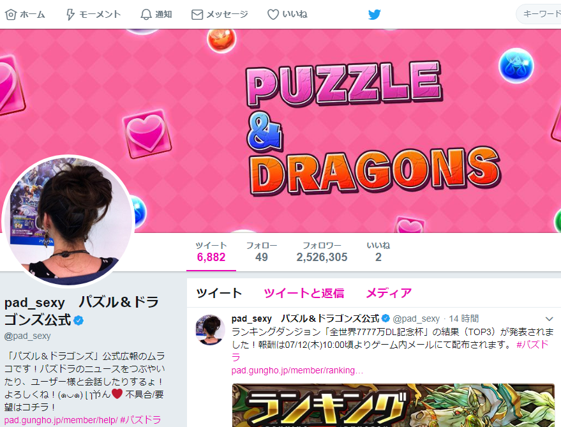This screenshot has width=561, height=427.
Task: Open messages via the envelope icon
Action: [x=197, y=14]
